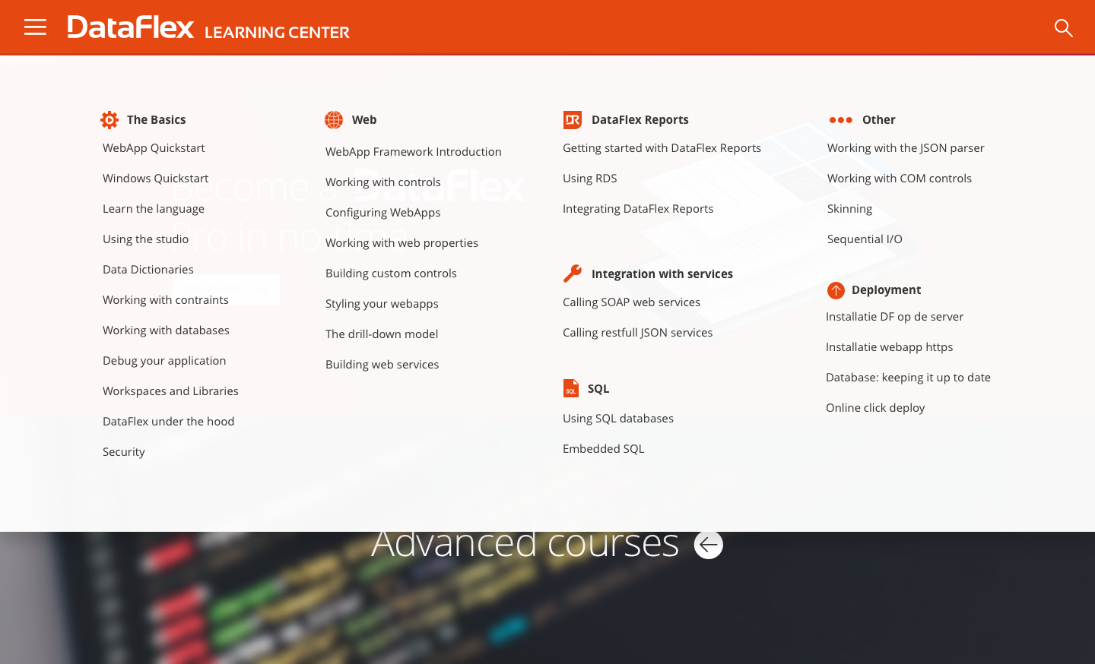The image size is (1095, 664).
Task: Open Using SQL databases course
Action: point(618,419)
